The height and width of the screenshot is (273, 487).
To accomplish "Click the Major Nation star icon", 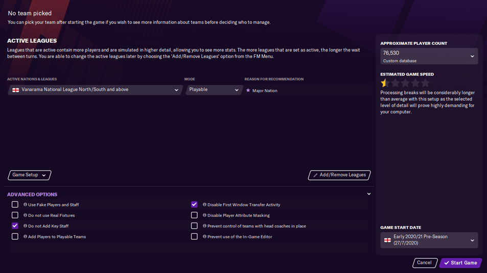I will click(248, 91).
